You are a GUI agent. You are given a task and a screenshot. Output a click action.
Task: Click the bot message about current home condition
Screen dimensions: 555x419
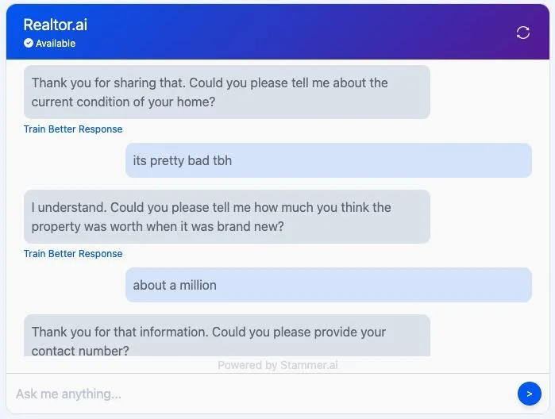pyautogui.click(x=227, y=92)
